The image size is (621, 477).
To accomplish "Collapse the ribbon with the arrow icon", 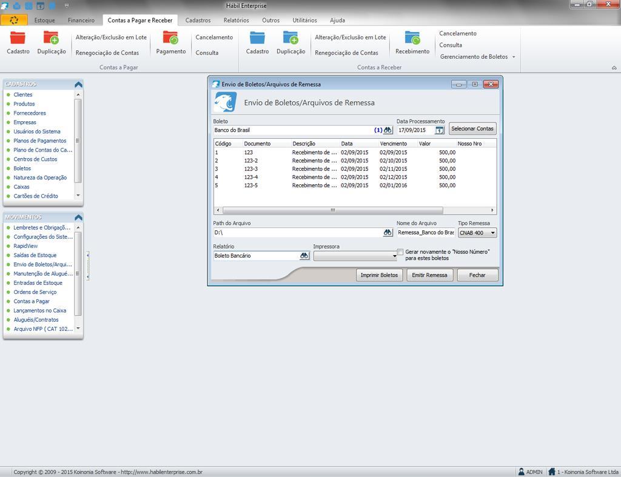I will [614, 68].
